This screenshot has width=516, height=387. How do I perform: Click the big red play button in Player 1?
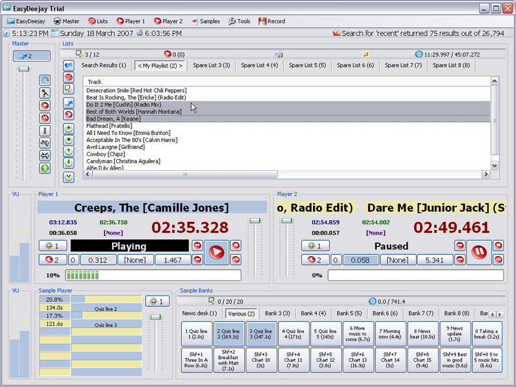click(x=216, y=252)
